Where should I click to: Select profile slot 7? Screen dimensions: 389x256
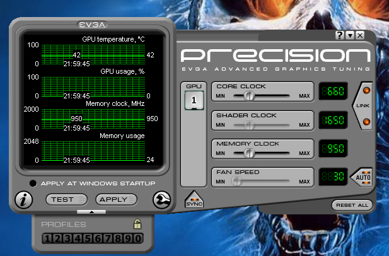pyautogui.click(x=108, y=238)
